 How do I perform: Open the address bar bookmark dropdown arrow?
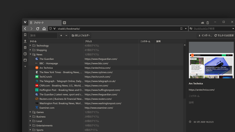[x=186, y=29]
